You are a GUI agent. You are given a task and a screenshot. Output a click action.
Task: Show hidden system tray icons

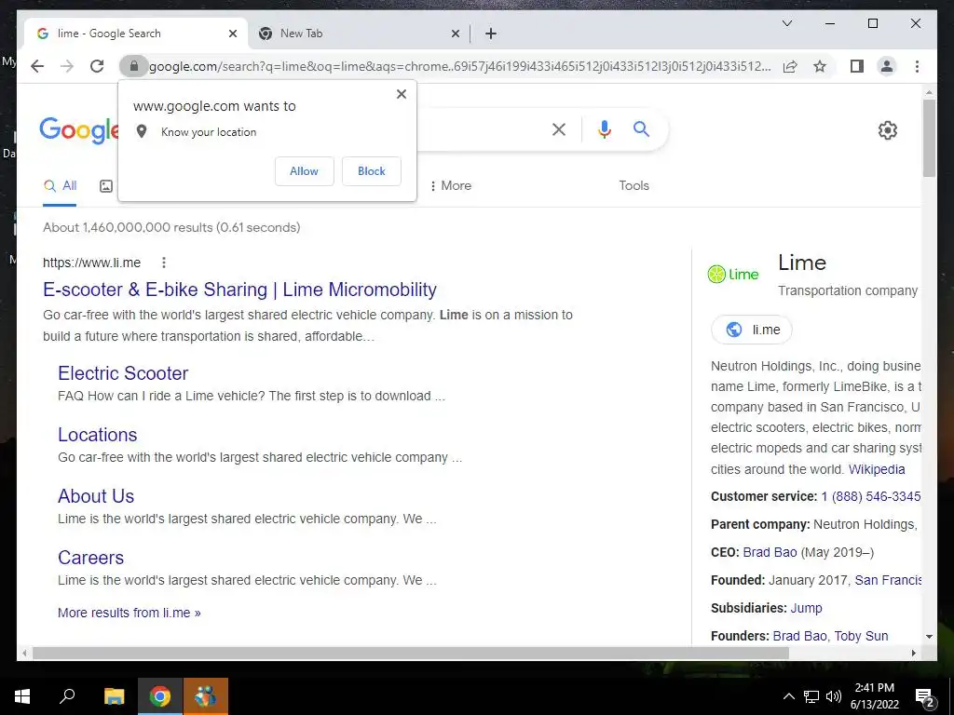(788, 696)
